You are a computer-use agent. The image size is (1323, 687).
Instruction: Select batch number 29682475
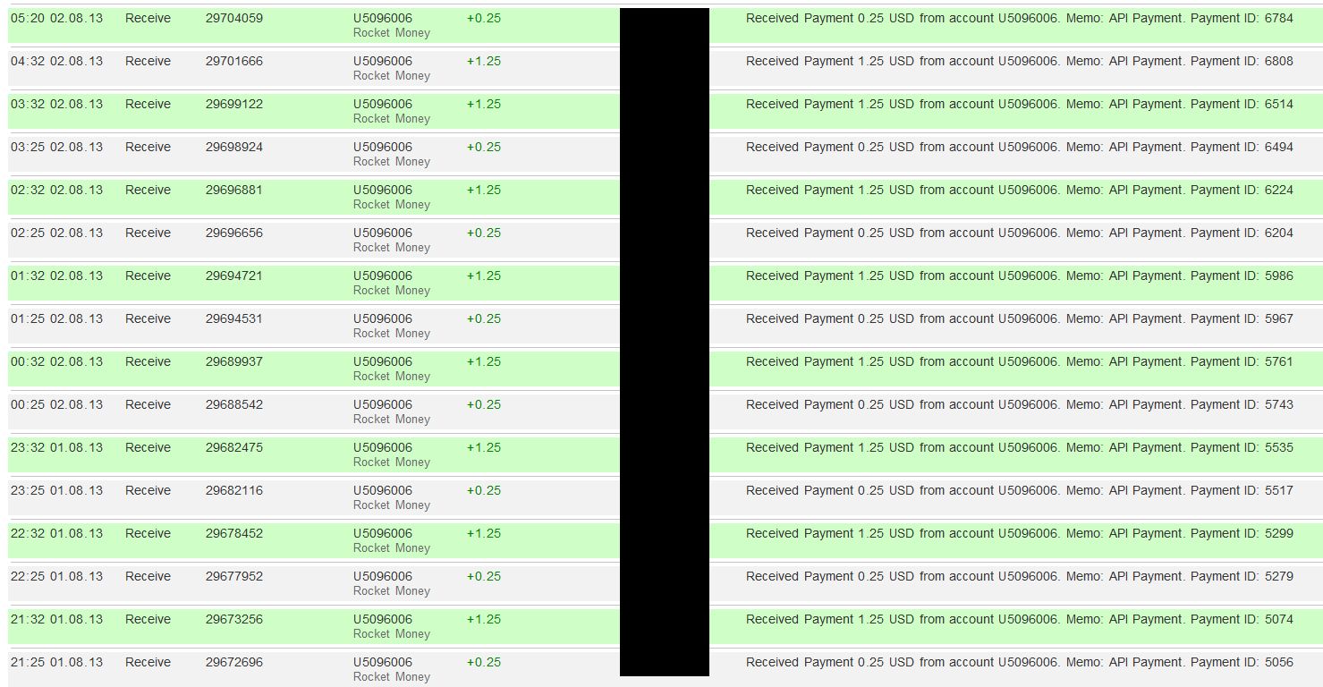234,447
